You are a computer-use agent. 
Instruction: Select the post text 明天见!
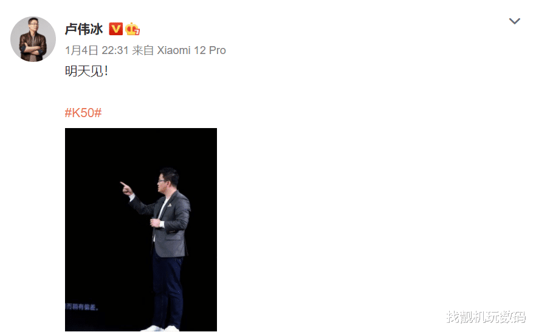point(86,71)
